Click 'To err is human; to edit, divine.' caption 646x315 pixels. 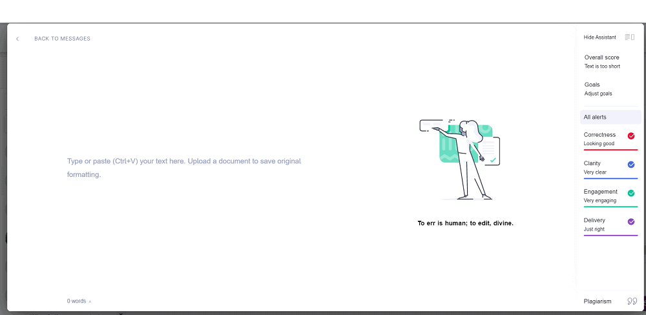(x=466, y=223)
